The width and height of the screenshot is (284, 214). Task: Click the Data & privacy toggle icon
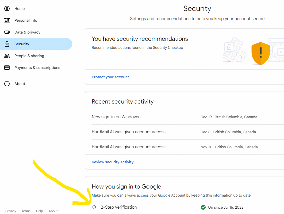7,32
